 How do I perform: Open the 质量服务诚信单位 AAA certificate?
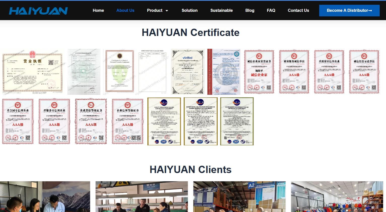click(x=294, y=72)
